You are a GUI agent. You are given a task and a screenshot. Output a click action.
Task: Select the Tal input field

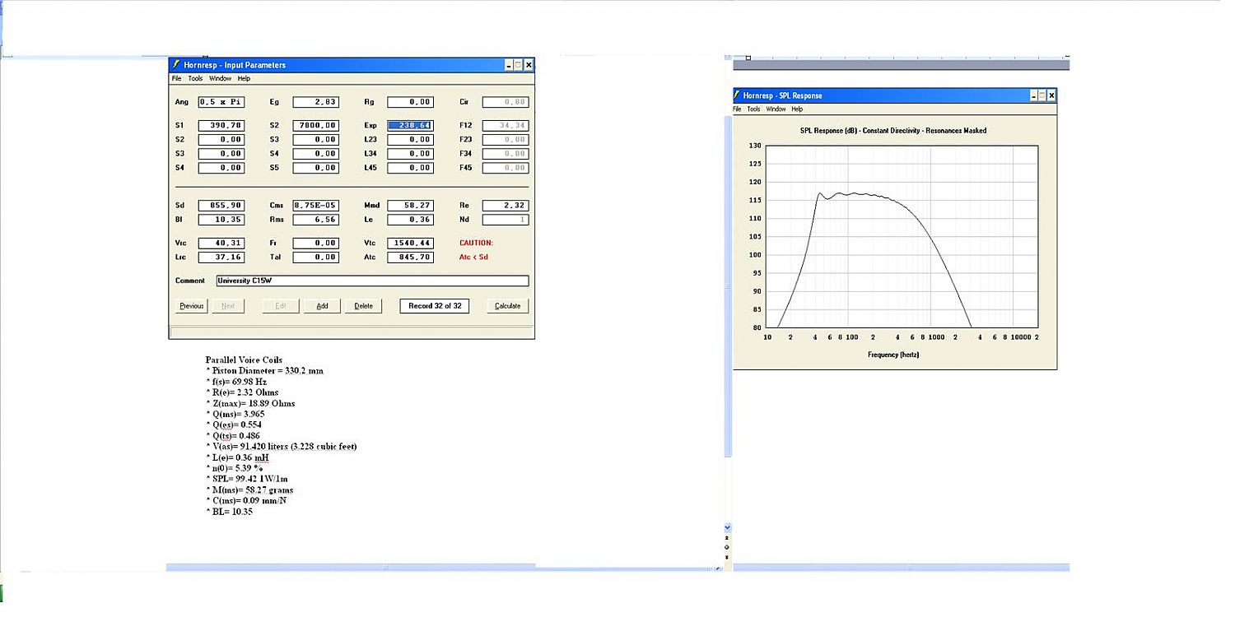coord(316,257)
